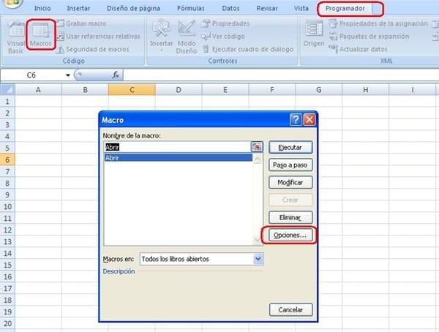This screenshot has width=439, height=332.
Task: Open Seguridad de macros settings
Action: tap(93, 49)
